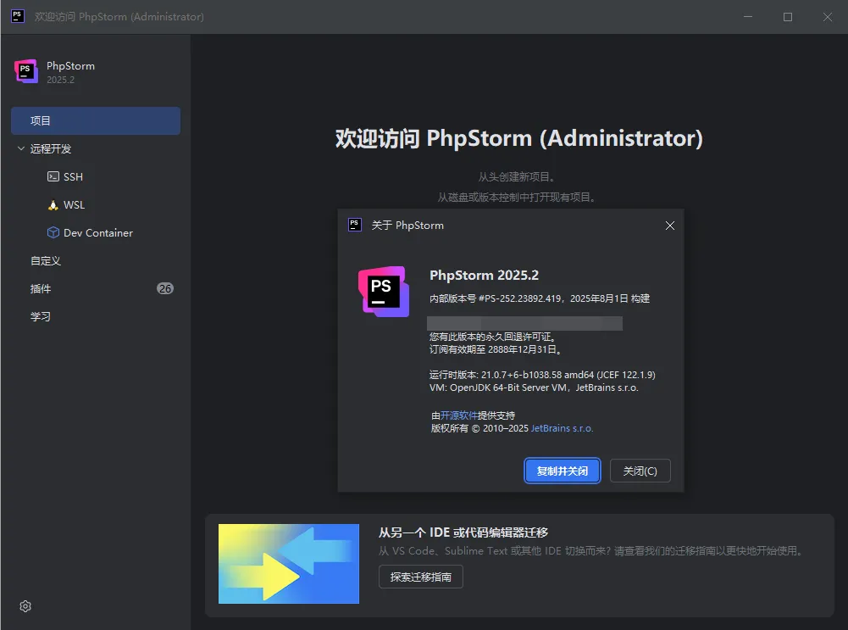Open the JetBrains s.r.o. copyright link
This screenshot has height=630, width=848.
[562, 428]
